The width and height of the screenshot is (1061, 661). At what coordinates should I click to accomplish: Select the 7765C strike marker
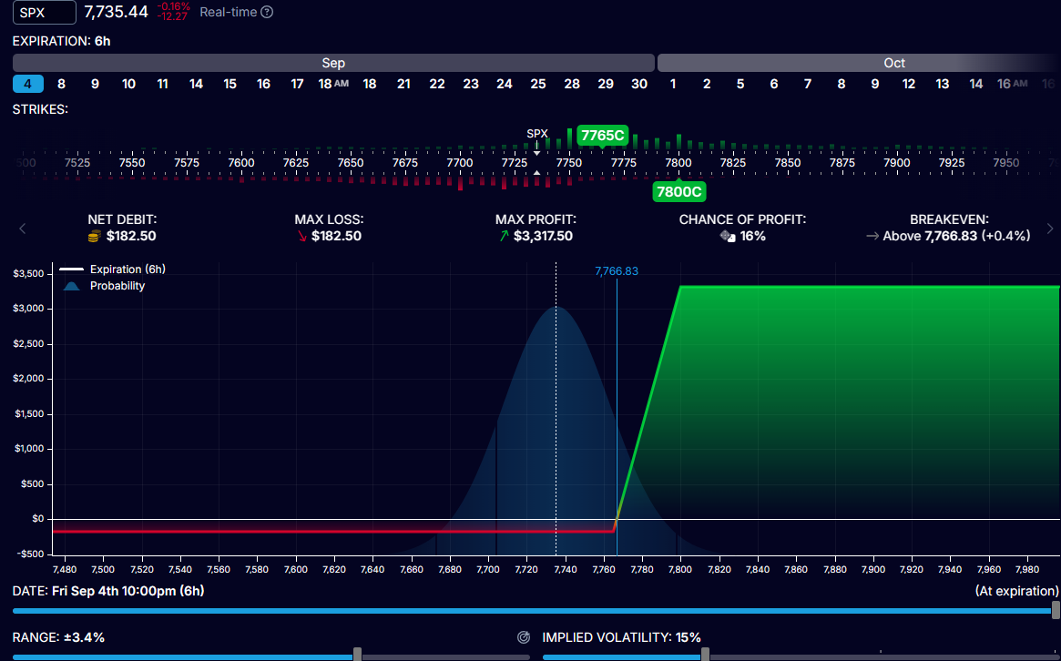tap(602, 136)
